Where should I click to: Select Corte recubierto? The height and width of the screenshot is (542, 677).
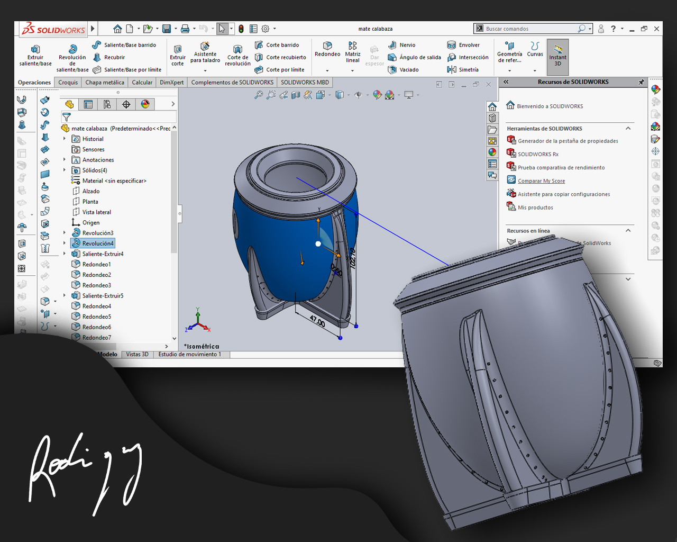(x=280, y=57)
